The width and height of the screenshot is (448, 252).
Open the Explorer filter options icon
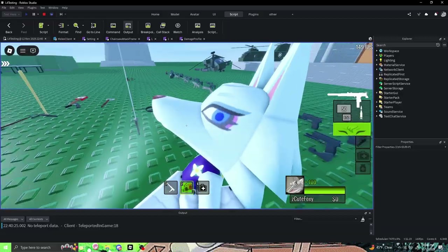click(438, 45)
